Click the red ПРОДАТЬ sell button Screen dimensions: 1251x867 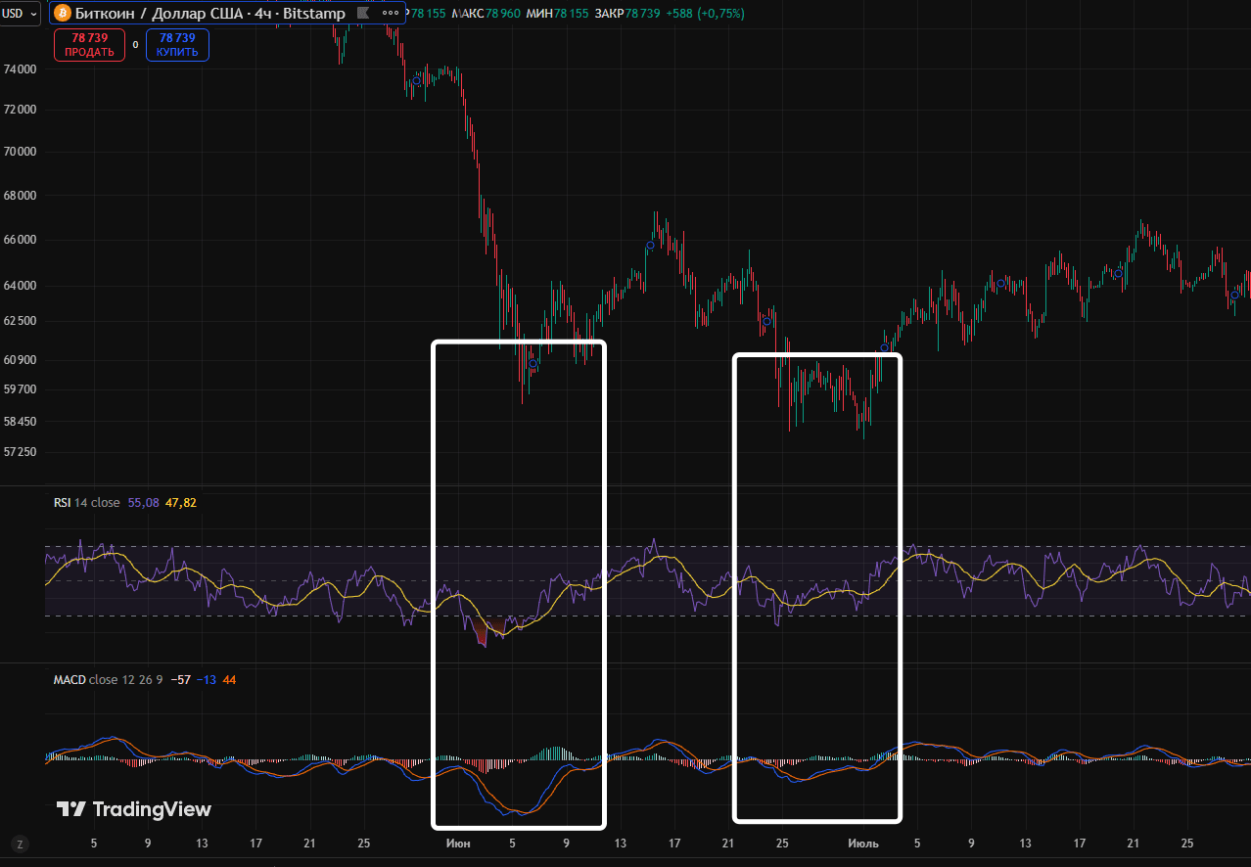pyautogui.click(x=90, y=45)
